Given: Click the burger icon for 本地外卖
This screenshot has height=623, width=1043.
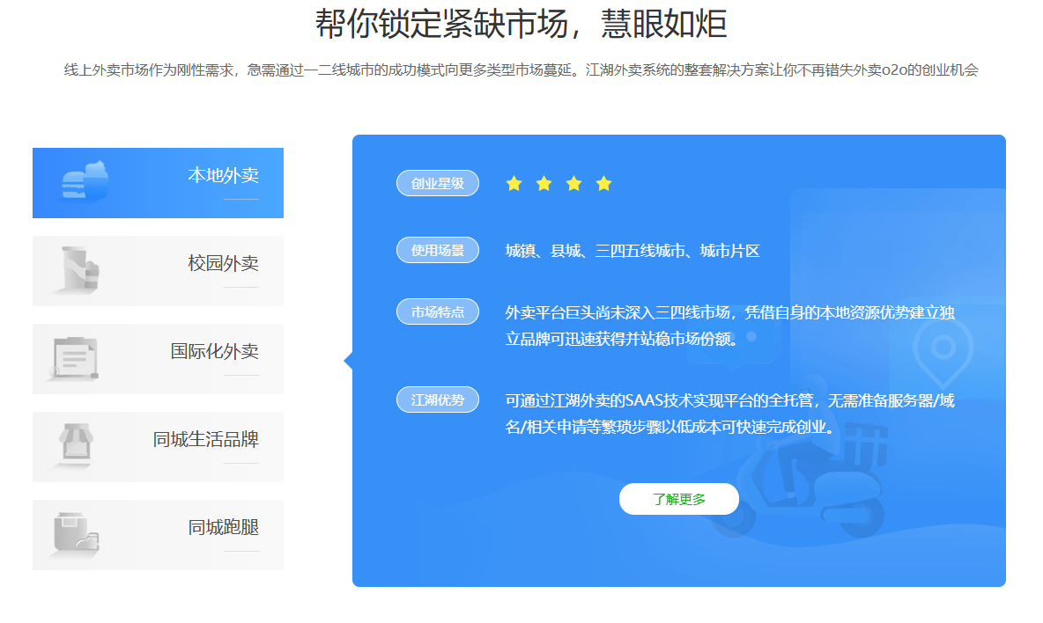Looking at the screenshot, I should (85, 183).
